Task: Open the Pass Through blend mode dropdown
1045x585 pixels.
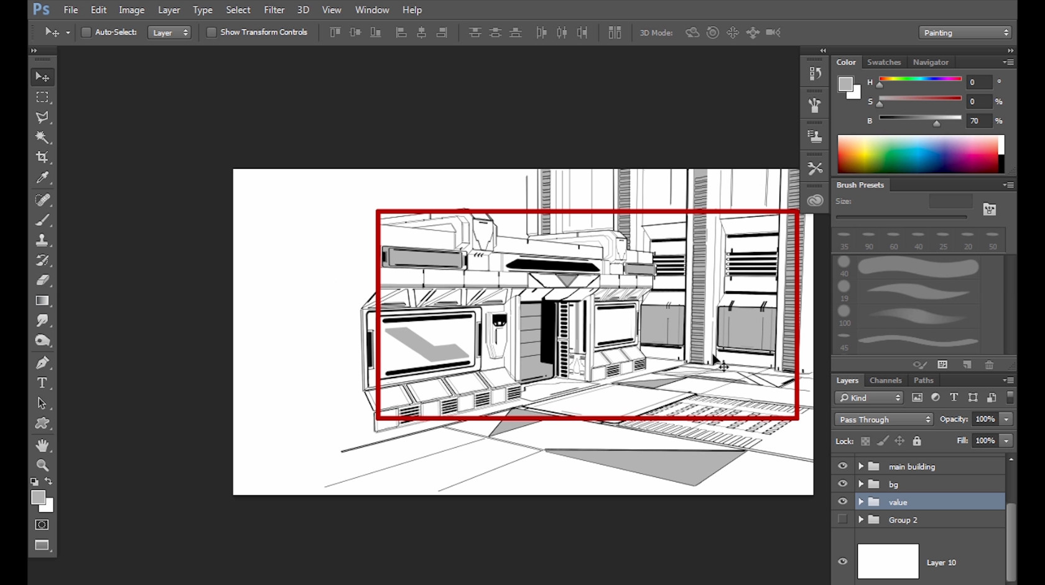Action: point(884,419)
